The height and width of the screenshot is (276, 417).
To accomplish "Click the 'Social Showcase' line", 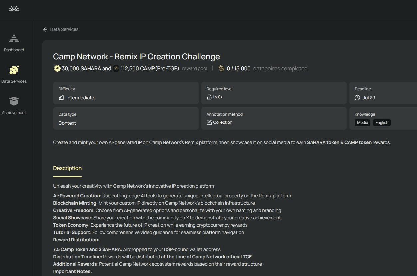I will point(167,218).
